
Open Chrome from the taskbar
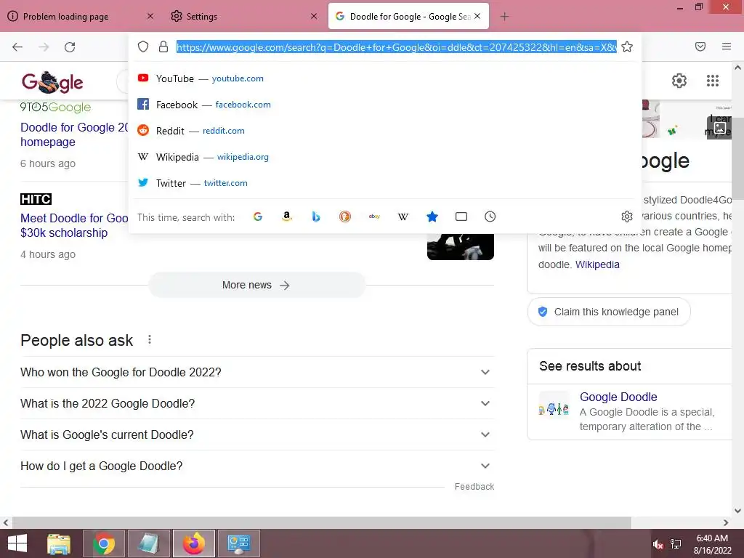point(104,543)
